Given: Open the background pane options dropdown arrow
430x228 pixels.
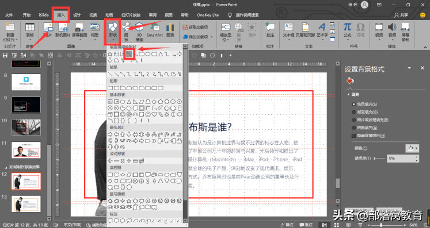Looking at the screenshot, I should point(409,68).
